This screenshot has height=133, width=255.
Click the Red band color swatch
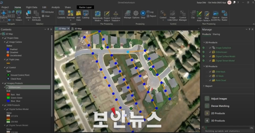pos(8,95)
